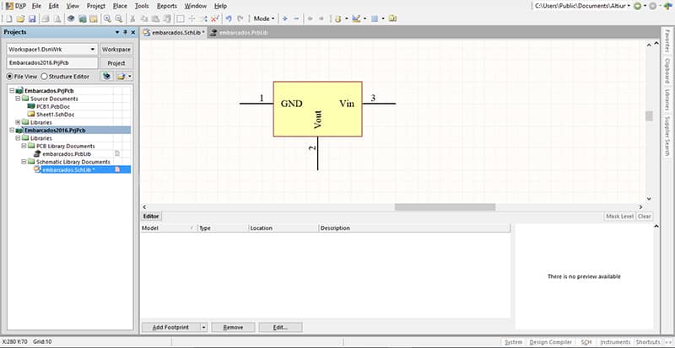The image size is (675, 348).
Task: Open the Workspace1.DsnWrk dropdown
Action: pyautogui.click(x=91, y=49)
